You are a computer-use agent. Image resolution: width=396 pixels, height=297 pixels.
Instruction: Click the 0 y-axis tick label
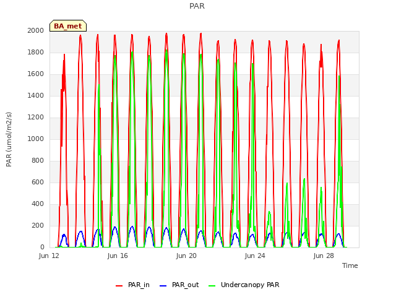[42, 247]
